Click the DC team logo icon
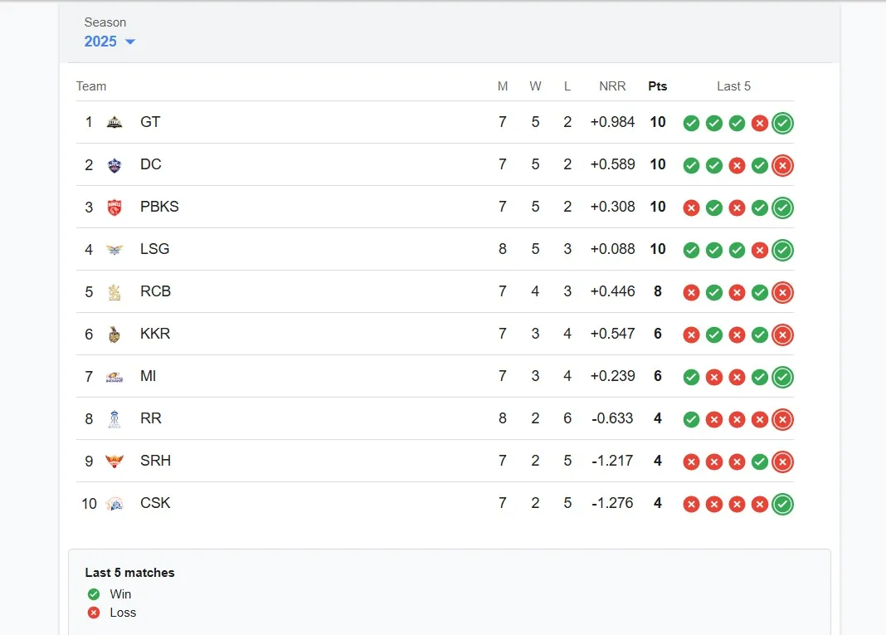 pos(114,165)
